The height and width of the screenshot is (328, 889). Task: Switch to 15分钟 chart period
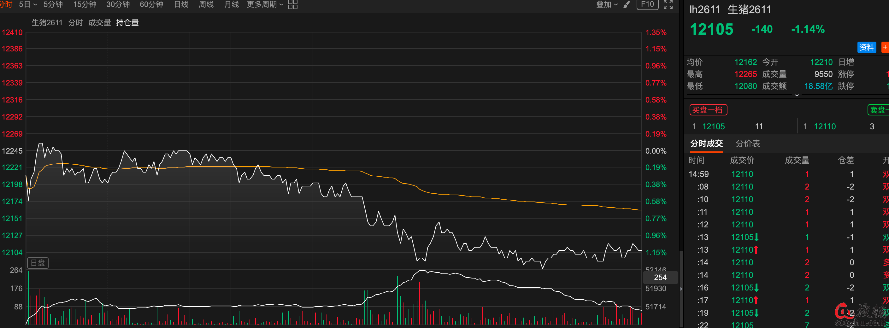pyautogui.click(x=85, y=4)
